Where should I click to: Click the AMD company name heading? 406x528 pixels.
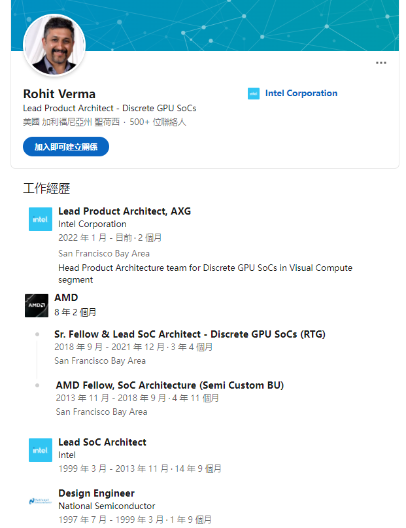66,298
